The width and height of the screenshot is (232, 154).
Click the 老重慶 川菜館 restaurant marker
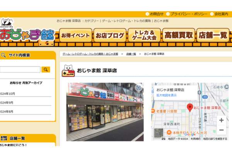[x=153, y=111]
